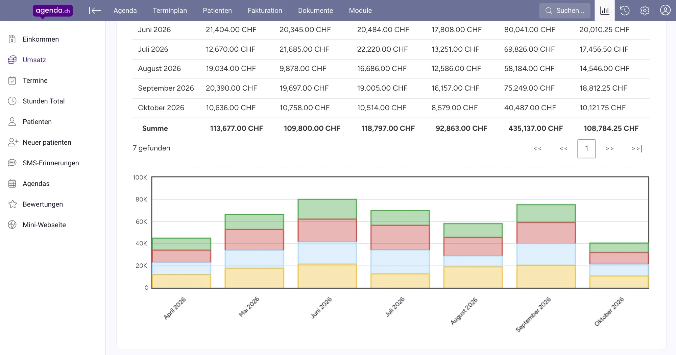676x355 pixels.
Task: Click the Oktober 2026 row label
Action: tap(161, 108)
